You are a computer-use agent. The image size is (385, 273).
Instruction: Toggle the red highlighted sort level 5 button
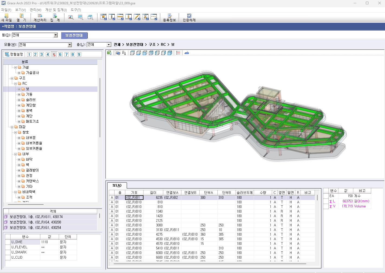click(54, 54)
